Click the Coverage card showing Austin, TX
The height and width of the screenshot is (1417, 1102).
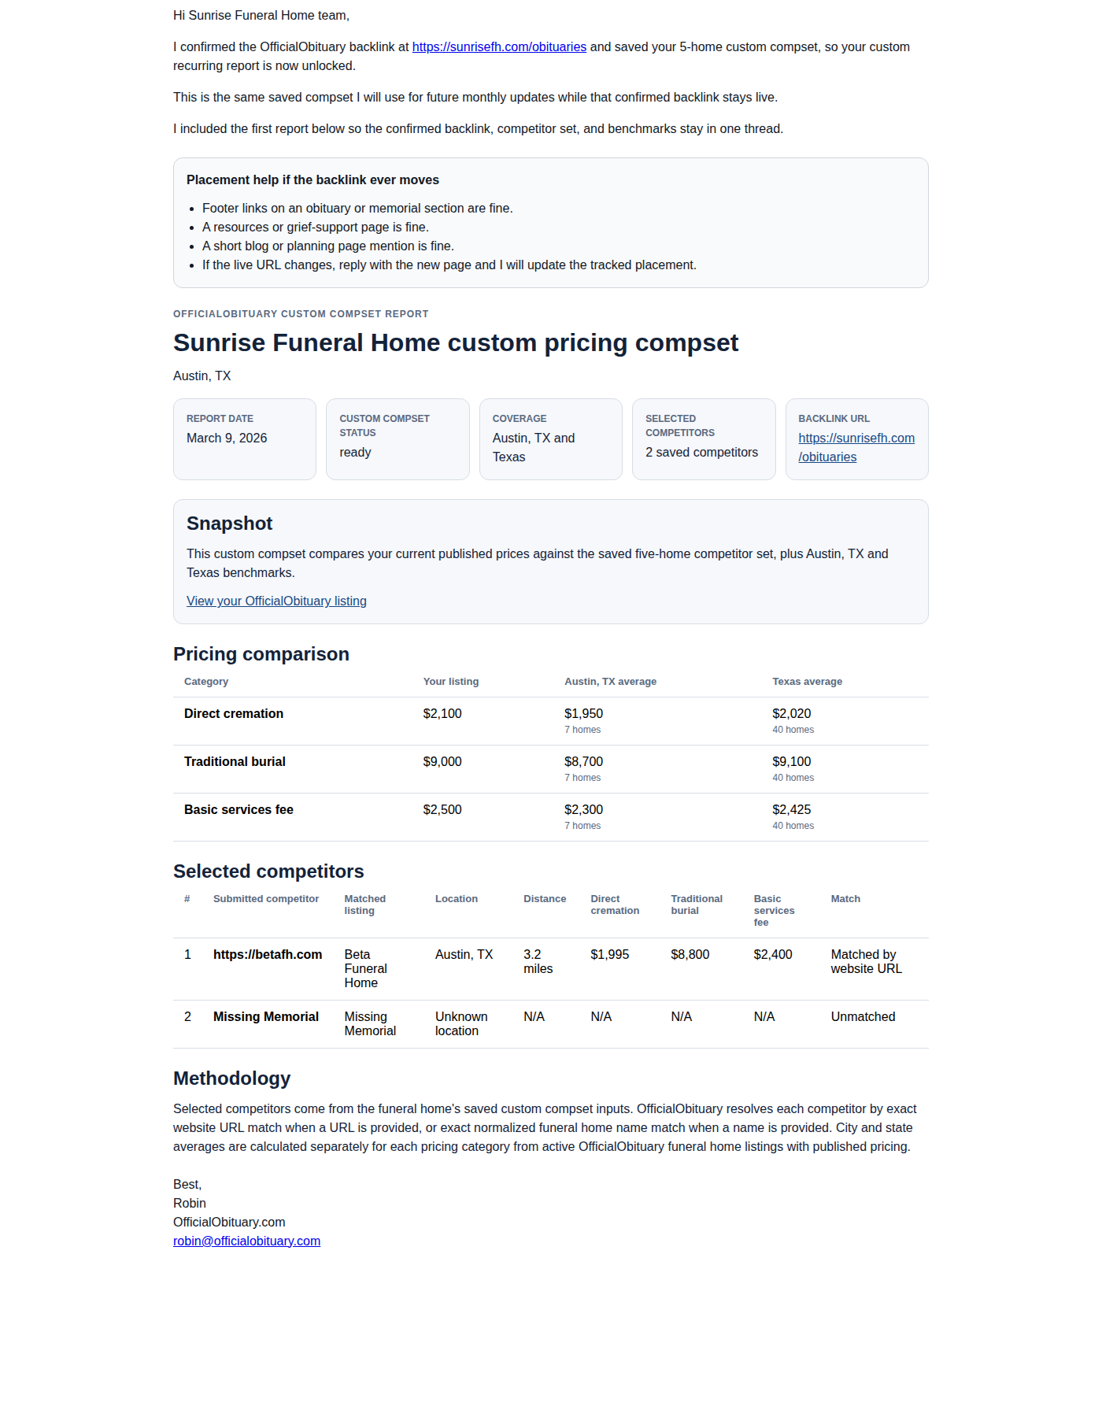(550, 438)
